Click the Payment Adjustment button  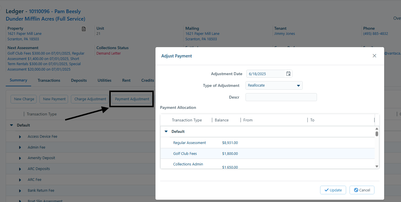(131, 99)
